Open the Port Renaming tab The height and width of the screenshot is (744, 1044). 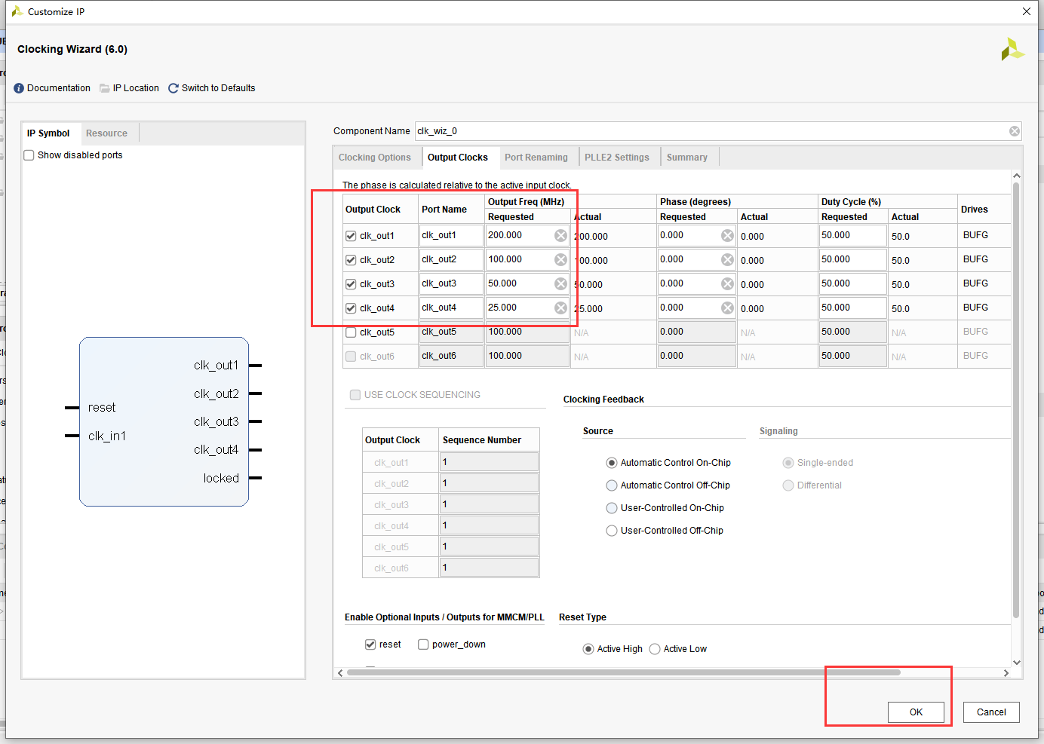tap(536, 158)
